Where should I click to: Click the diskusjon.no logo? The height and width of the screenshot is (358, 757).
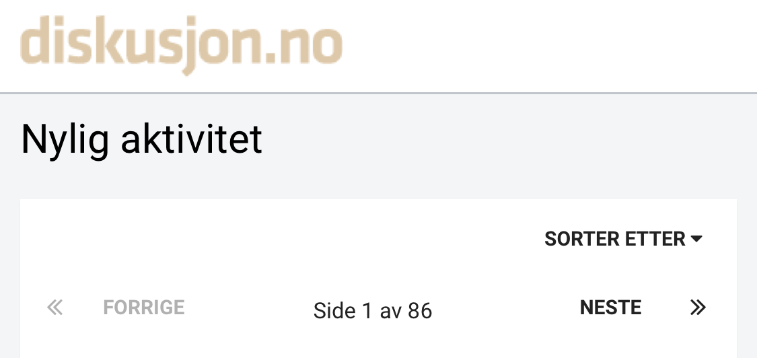coord(182,44)
